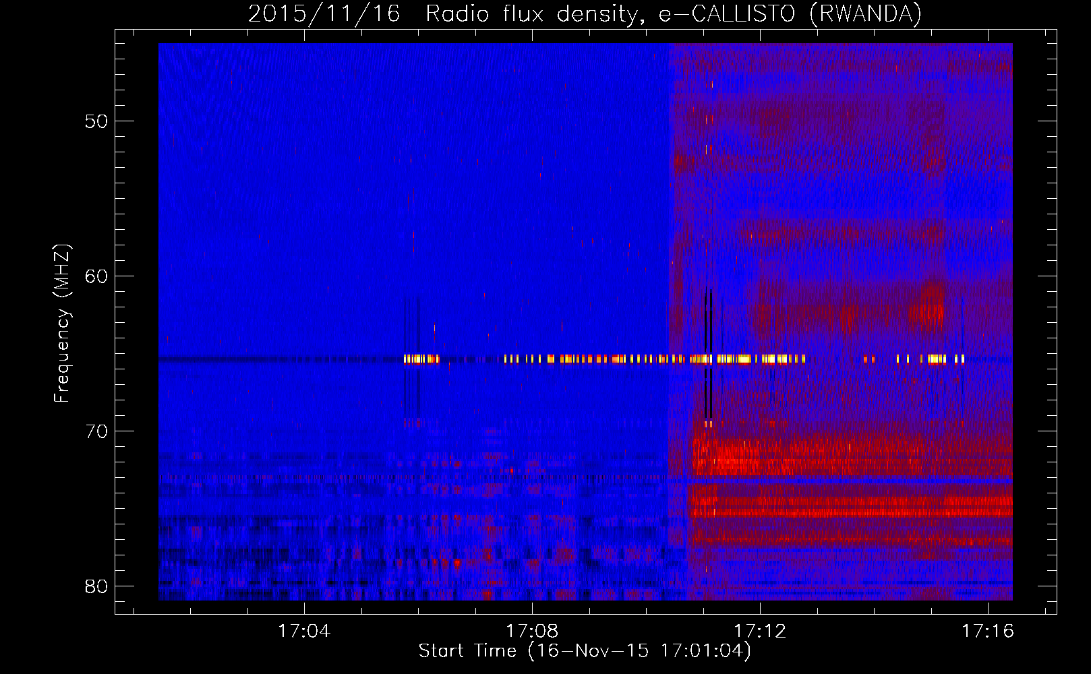
Task: Click the 'Start Time (16-Nov-15 17:01:04)' x-axis label
Action: pyautogui.click(x=585, y=651)
